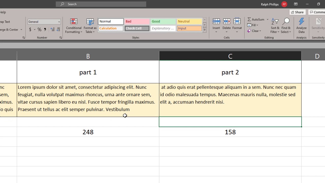Apply the Normal cell style
Screen dimensions: 325x183
coord(111,21)
